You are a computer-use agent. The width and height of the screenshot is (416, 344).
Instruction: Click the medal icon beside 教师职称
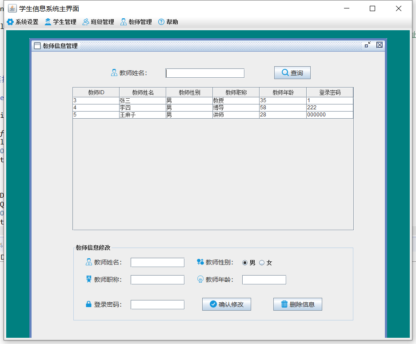tap(88, 279)
